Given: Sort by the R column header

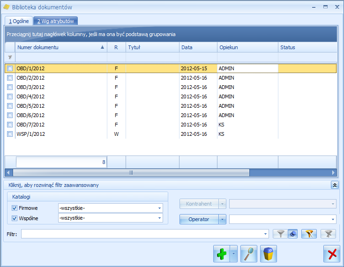Looking at the screenshot, I should [116, 47].
